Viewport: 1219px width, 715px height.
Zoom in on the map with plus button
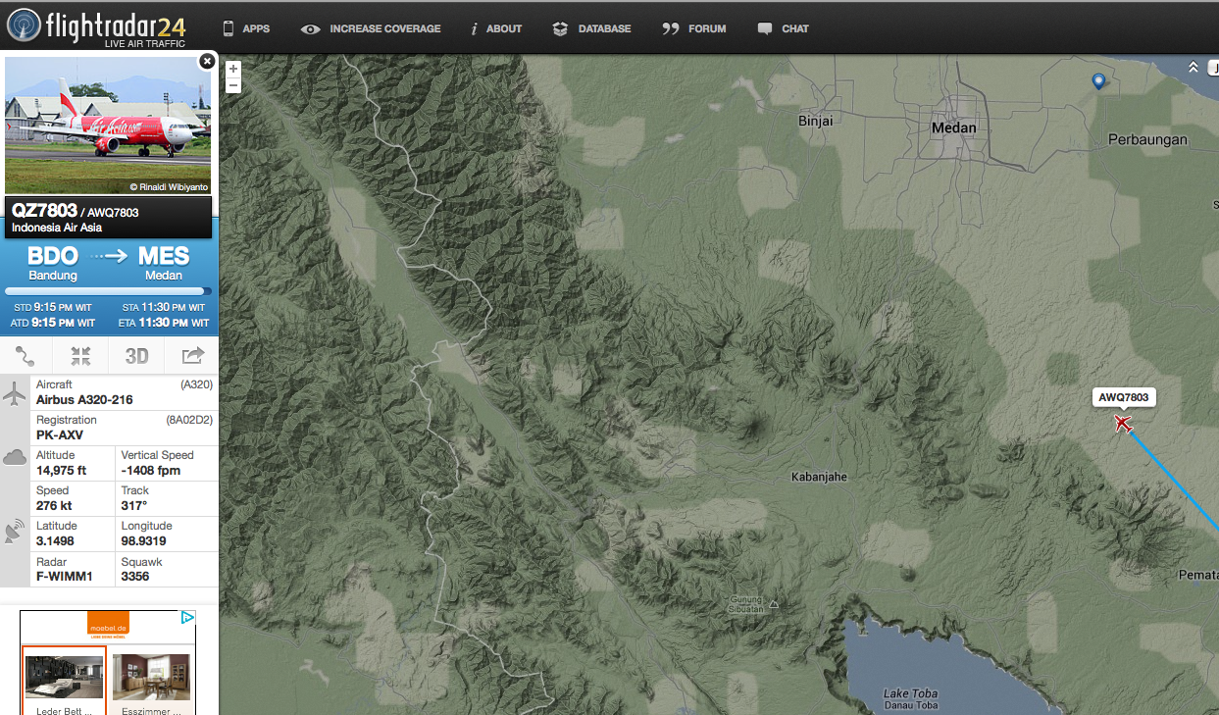pyautogui.click(x=233, y=69)
